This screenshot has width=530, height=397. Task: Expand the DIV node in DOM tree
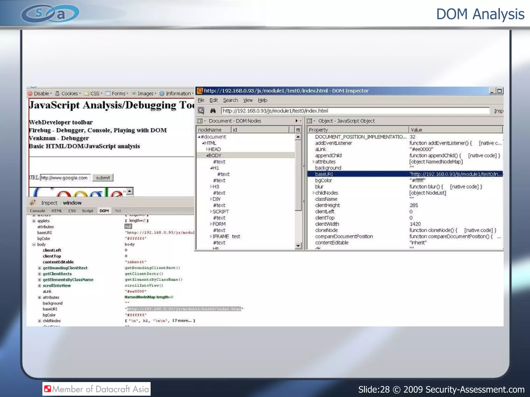pyautogui.click(x=211, y=199)
